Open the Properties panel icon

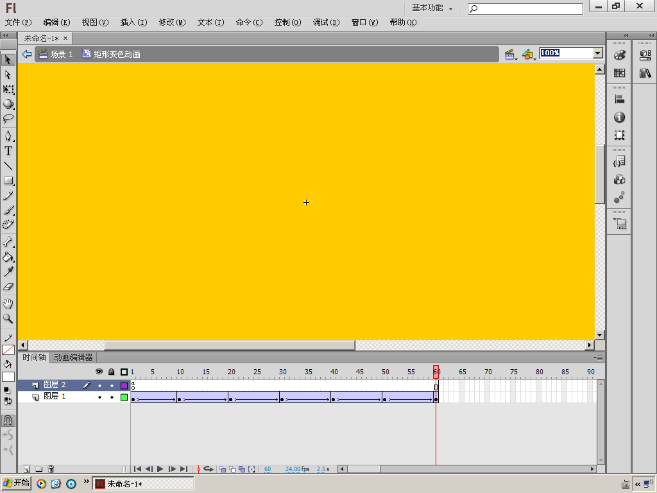tap(645, 55)
